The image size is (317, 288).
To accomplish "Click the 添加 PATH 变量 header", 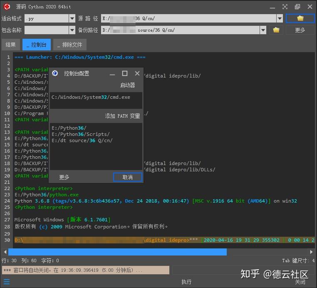I will click(x=122, y=116).
